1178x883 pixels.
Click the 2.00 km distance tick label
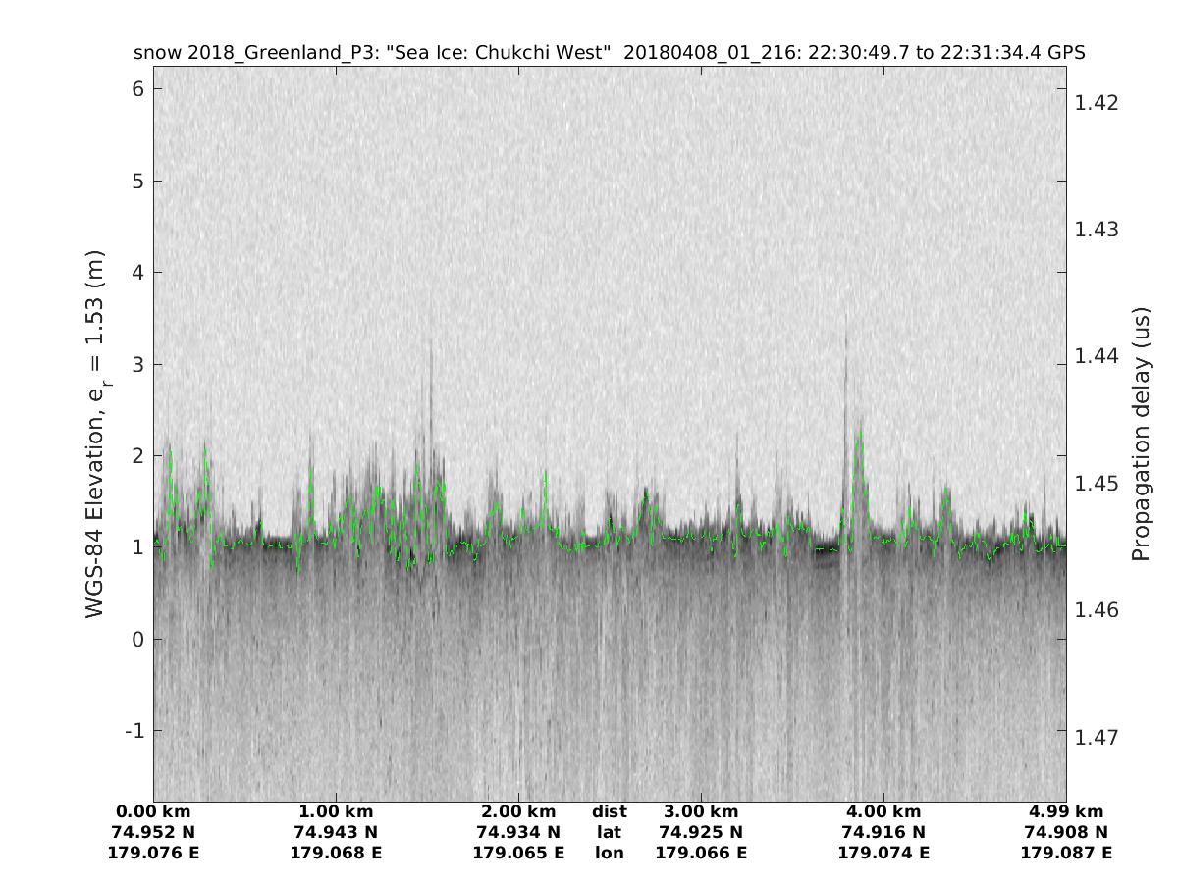click(x=518, y=812)
